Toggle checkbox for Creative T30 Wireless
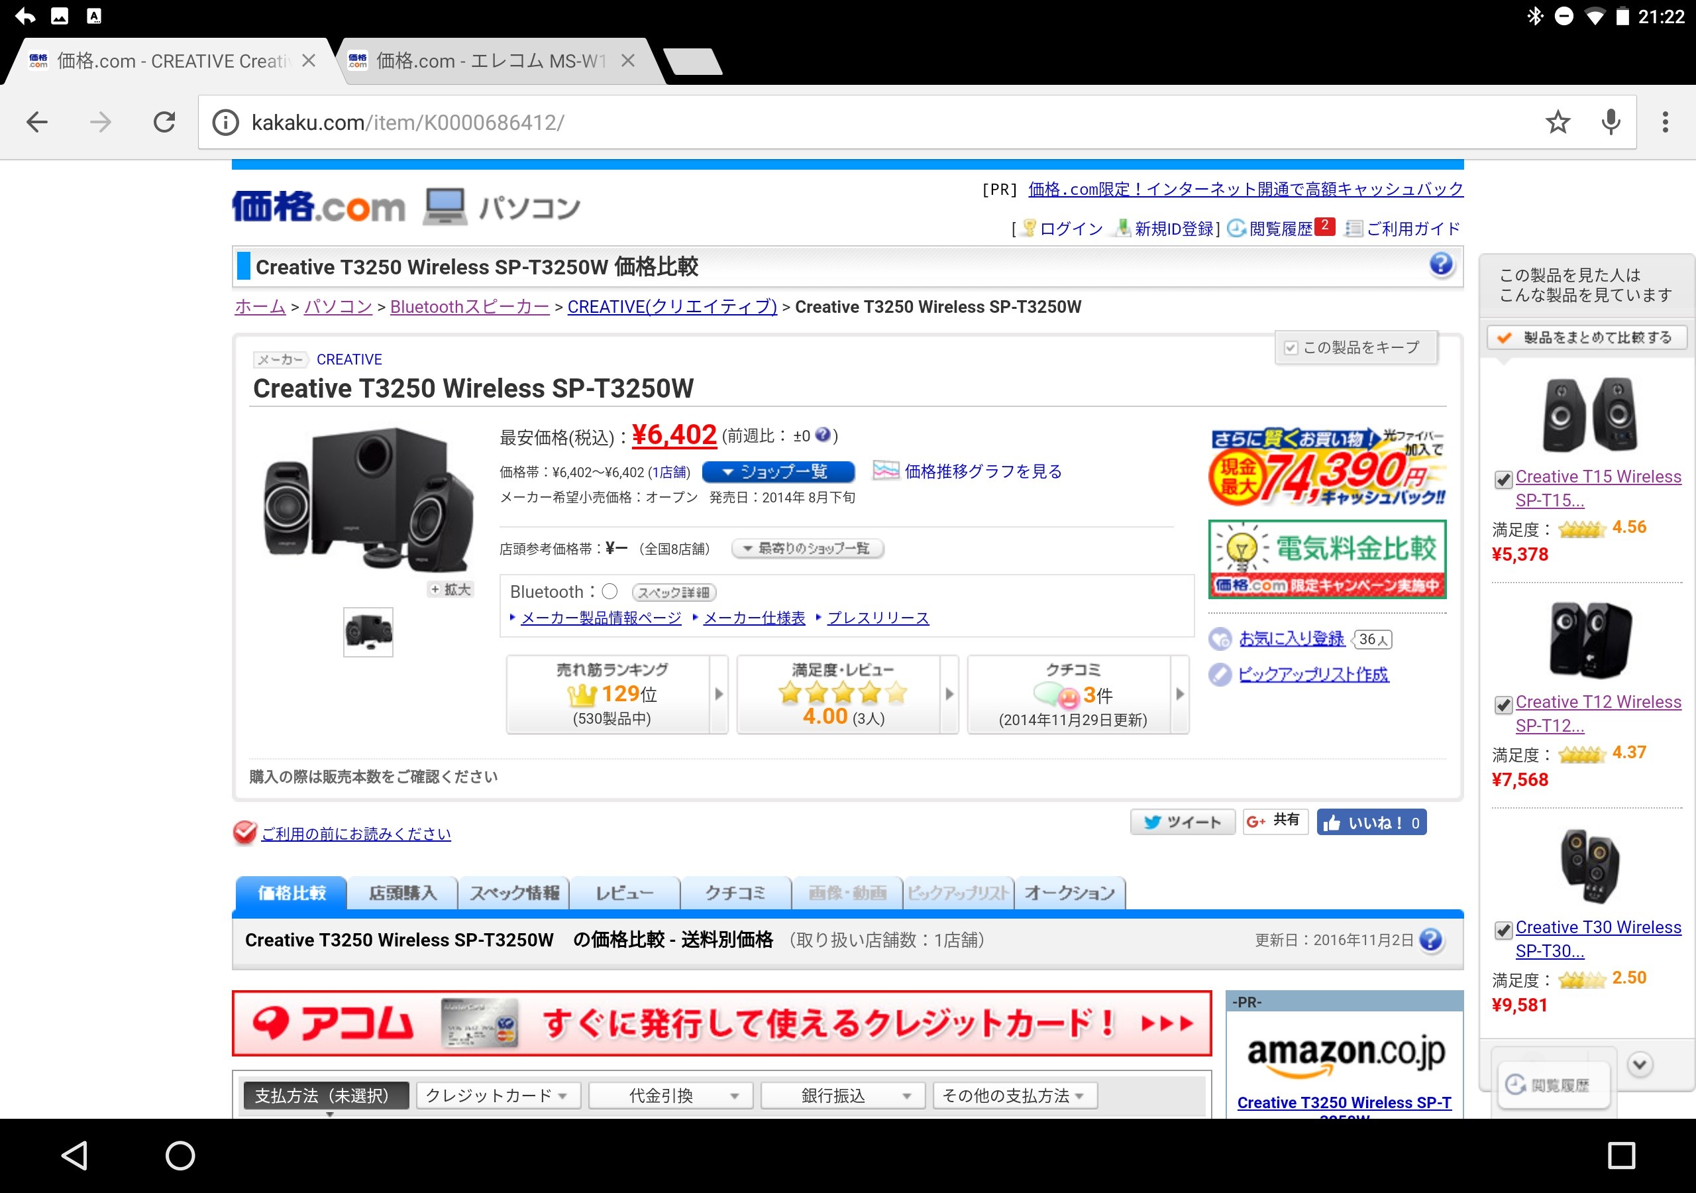This screenshot has height=1193, width=1696. [1503, 930]
